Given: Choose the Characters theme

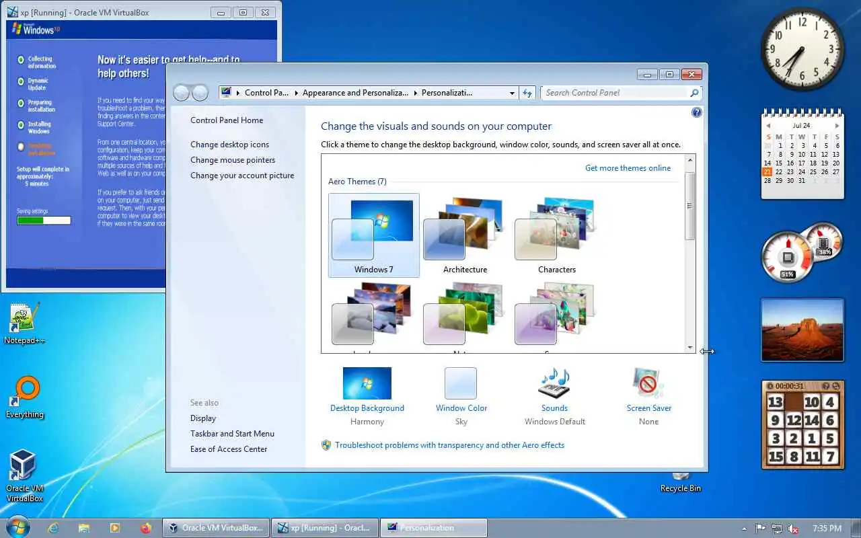Looking at the screenshot, I should point(557,235).
